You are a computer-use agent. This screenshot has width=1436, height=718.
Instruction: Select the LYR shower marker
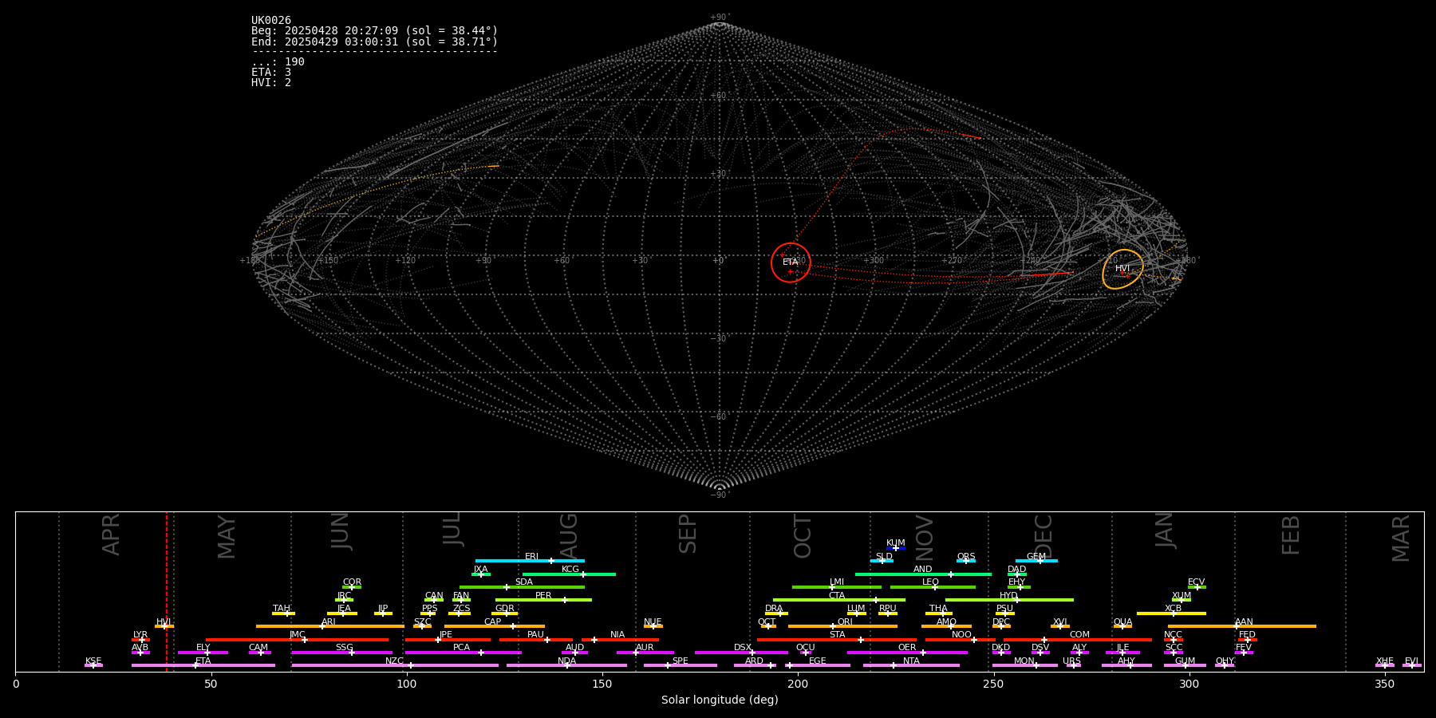(140, 640)
